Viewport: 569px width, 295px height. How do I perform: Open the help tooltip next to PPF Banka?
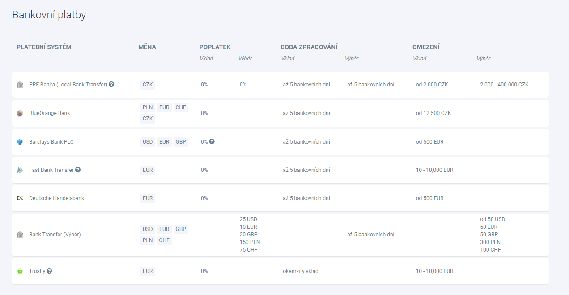click(x=111, y=84)
